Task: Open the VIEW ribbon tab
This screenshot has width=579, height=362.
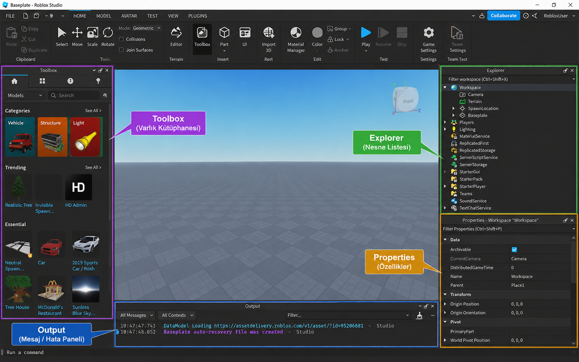Action: click(173, 16)
